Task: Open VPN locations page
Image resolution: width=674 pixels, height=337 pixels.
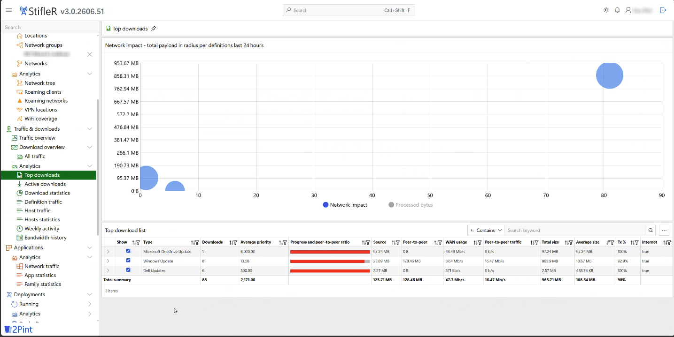Action: click(41, 110)
